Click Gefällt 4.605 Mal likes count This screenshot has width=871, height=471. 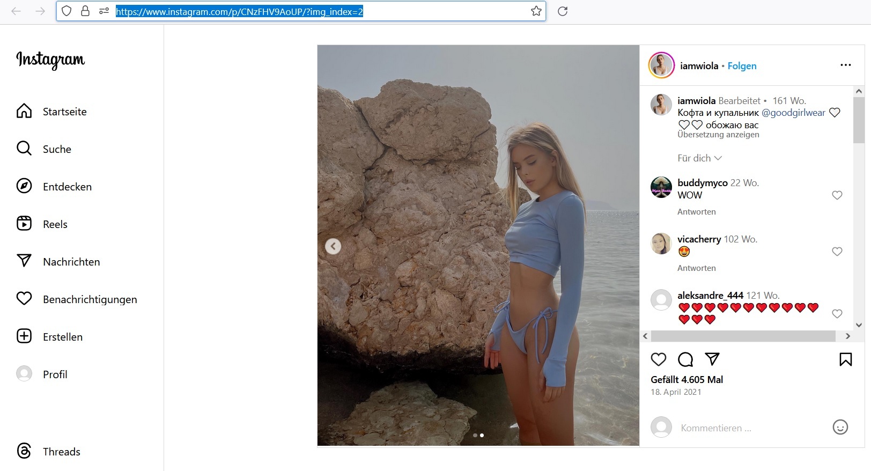click(687, 380)
